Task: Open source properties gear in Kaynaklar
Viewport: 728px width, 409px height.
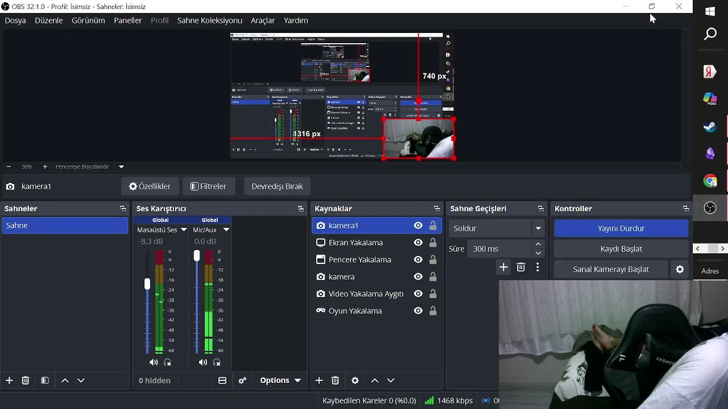Action: [x=355, y=381]
